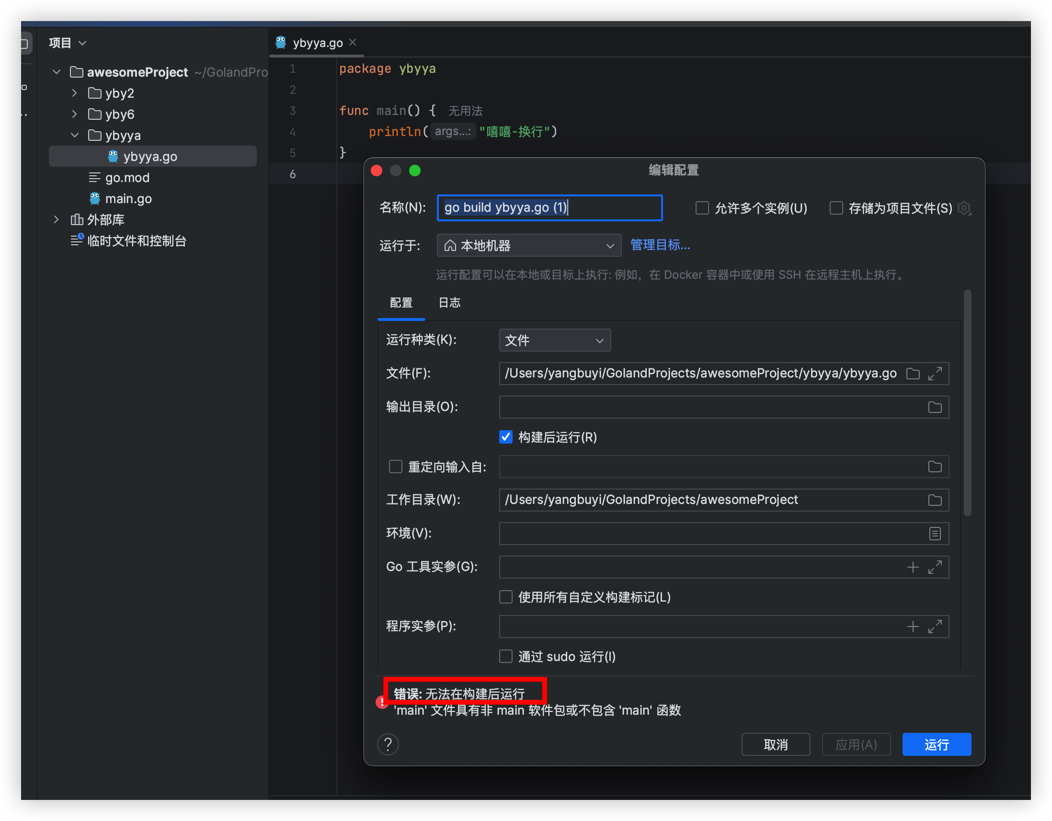Toggle 重定向输入自 checkbox
The height and width of the screenshot is (821, 1052).
click(x=396, y=467)
